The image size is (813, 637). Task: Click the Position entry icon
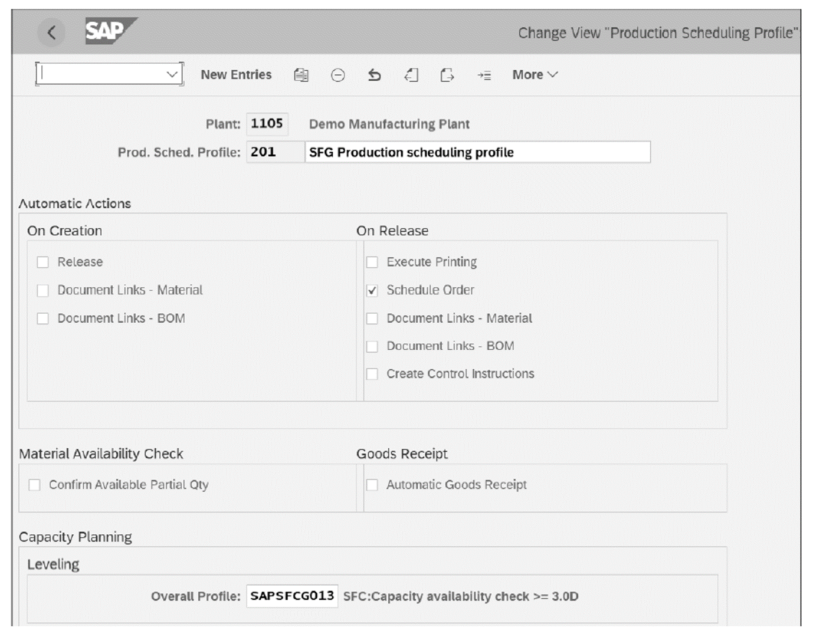coord(484,75)
